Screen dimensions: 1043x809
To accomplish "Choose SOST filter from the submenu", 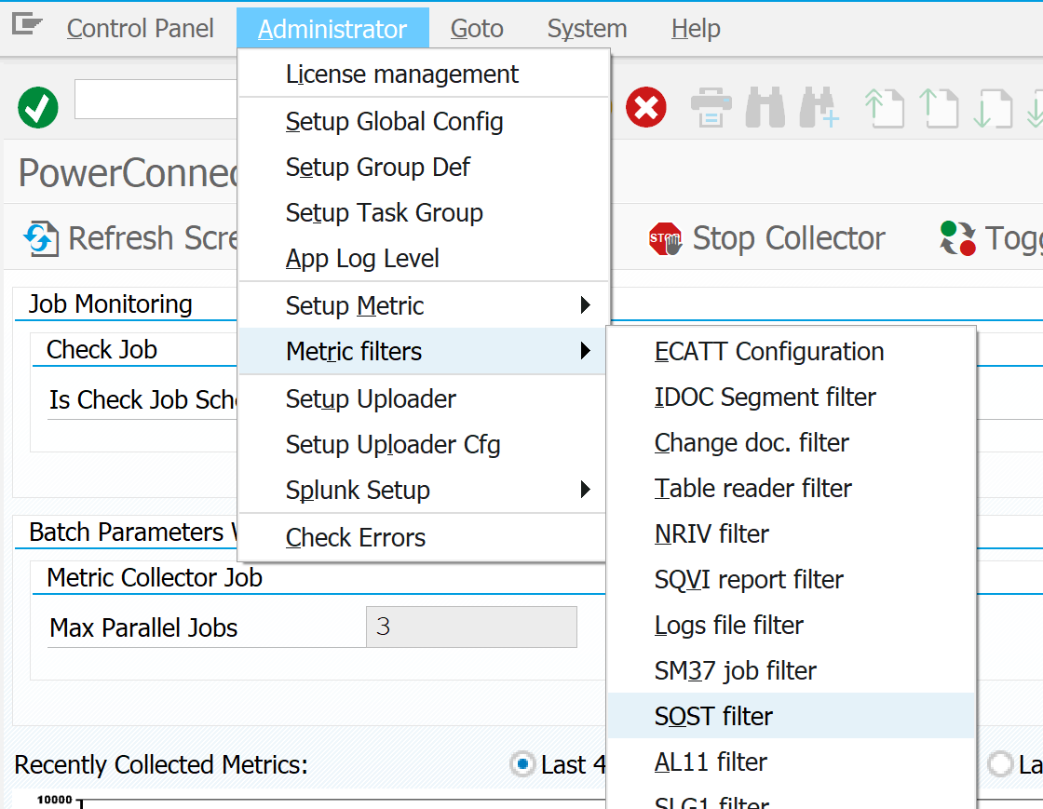I will point(712,716).
